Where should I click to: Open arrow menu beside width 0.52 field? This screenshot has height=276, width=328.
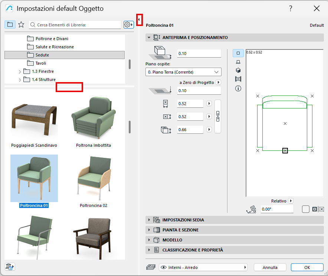point(209,103)
